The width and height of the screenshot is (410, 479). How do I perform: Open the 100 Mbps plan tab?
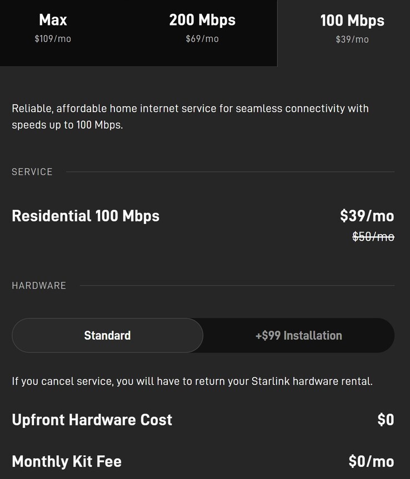(x=352, y=27)
